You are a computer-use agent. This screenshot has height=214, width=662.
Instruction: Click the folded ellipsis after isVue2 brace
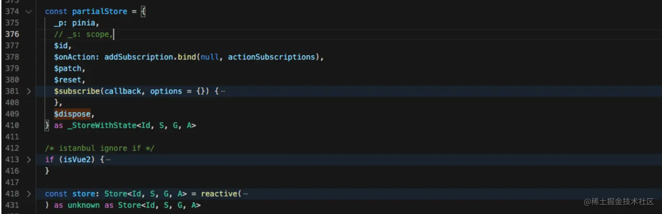108,160
